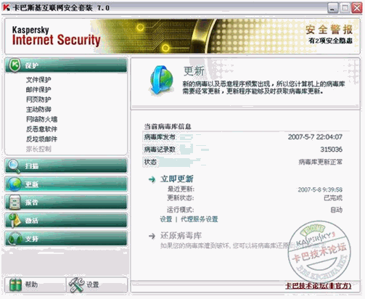This screenshot has height=299, width=365.
Task: Open the 设置 link under update mode
Action: coord(166,219)
